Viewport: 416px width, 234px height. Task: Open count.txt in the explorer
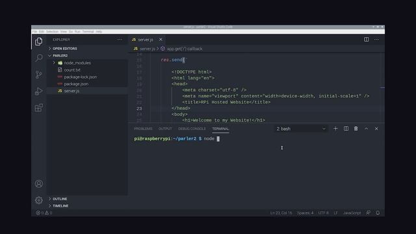72,70
